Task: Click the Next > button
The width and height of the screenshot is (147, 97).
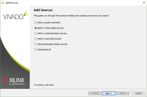Action: [x=109, y=93]
